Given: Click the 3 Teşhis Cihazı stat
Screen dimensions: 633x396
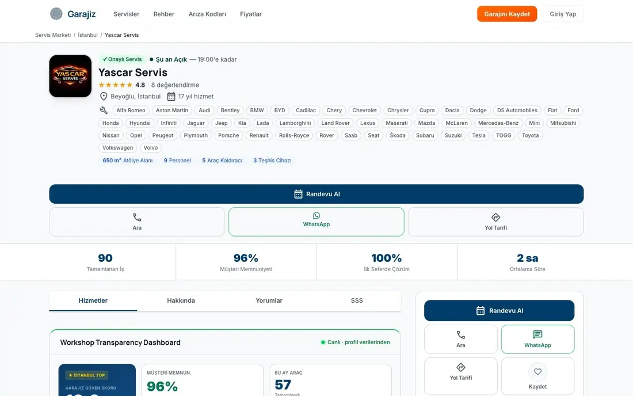Looking at the screenshot, I should point(273,161).
